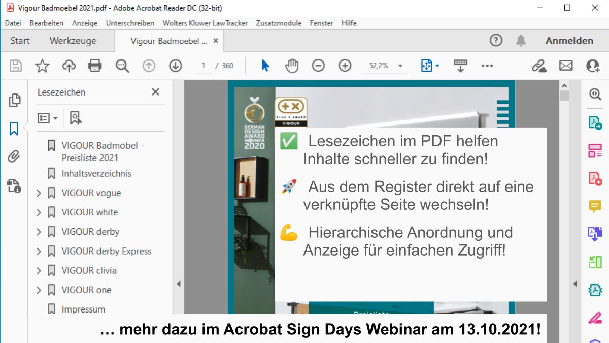Collapse the right tools pane arrow
The height and width of the screenshot is (343, 609).
tap(576, 284)
